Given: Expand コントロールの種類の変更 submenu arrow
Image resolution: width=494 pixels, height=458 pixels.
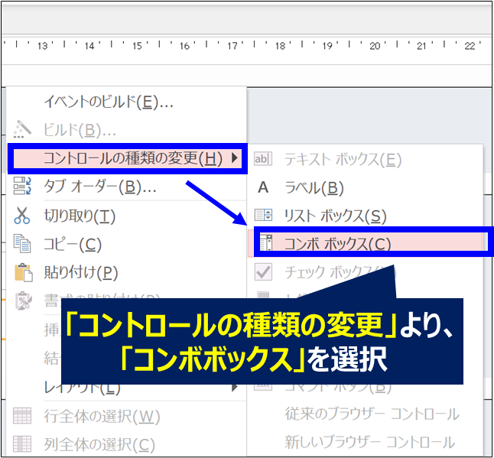Looking at the screenshot, I should [233, 159].
